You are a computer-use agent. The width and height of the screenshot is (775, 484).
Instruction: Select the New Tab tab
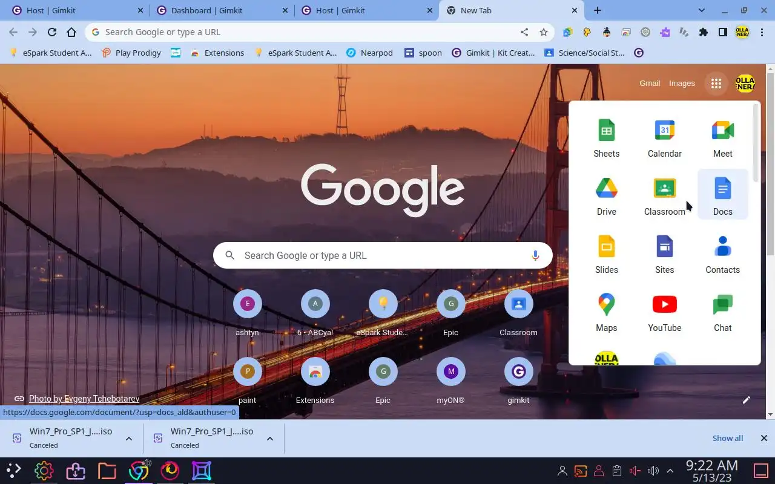pyautogui.click(x=512, y=10)
